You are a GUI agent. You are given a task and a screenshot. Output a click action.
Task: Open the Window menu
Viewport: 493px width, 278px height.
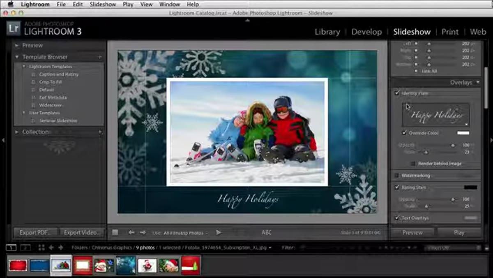pos(170,5)
